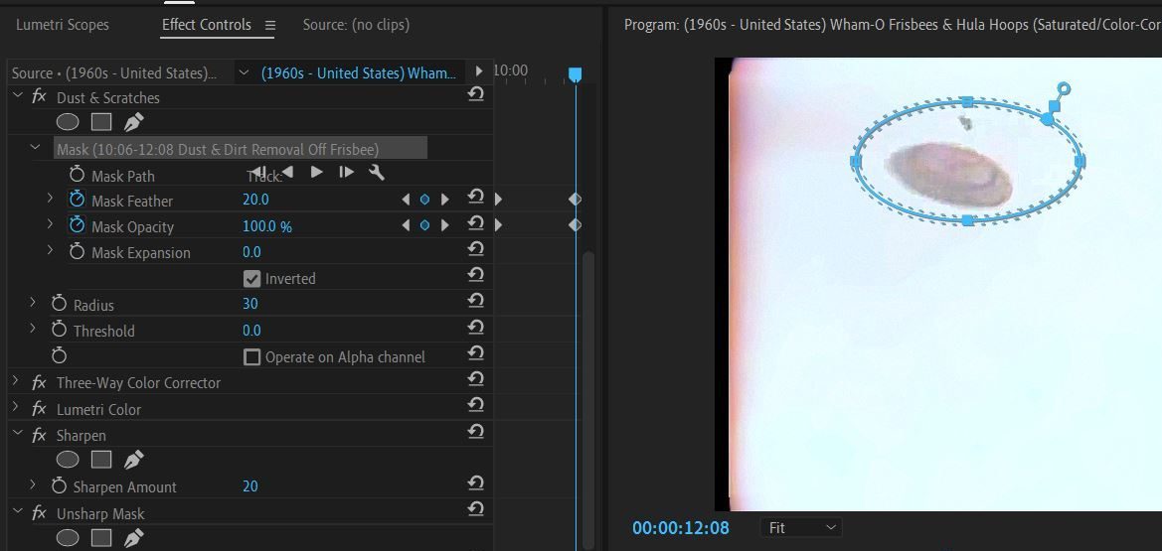This screenshot has width=1162, height=551.
Task: Toggle animation stopwatch for Mask Opacity
Action: (x=77, y=225)
